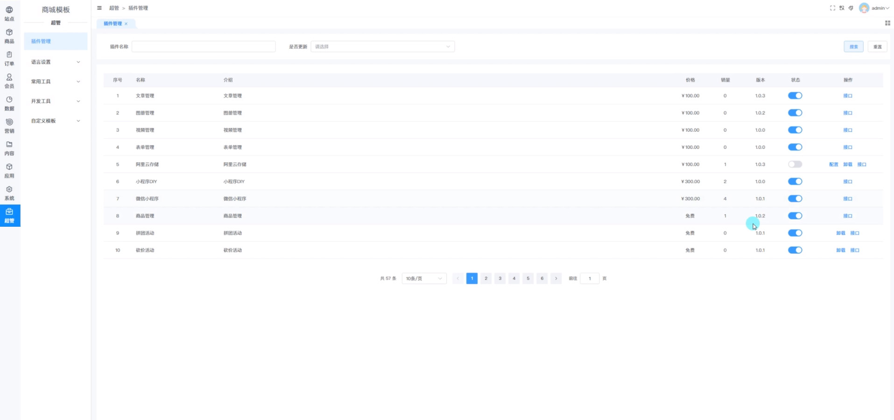The image size is (894, 420).
Task: Disable the 文章管理 plugin status switch
Action: point(795,96)
